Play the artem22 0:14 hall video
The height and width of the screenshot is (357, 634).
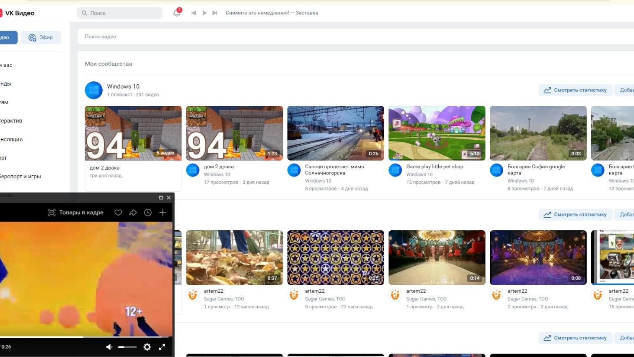coord(437,258)
